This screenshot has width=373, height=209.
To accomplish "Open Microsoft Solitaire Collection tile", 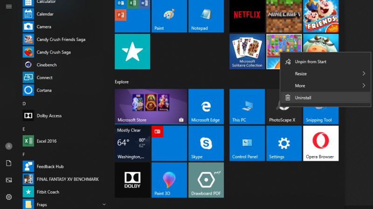I will tap(247, 52).
